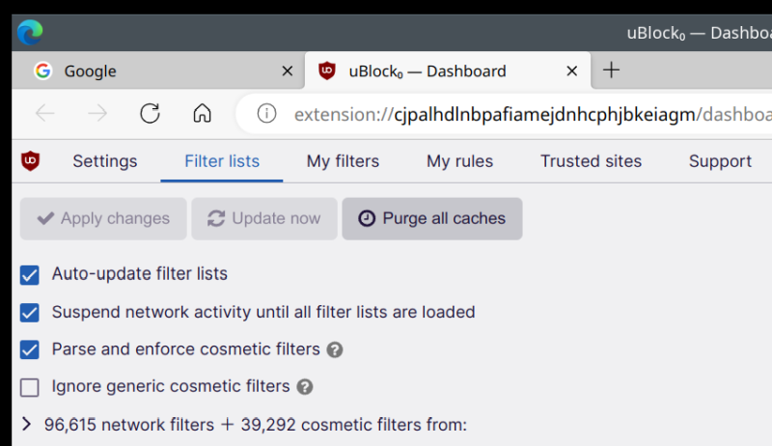This screenshot has width=772, height=446.
Task: Enable Ignore generic cosmetic filters
Action: click(x=30, y=387)
